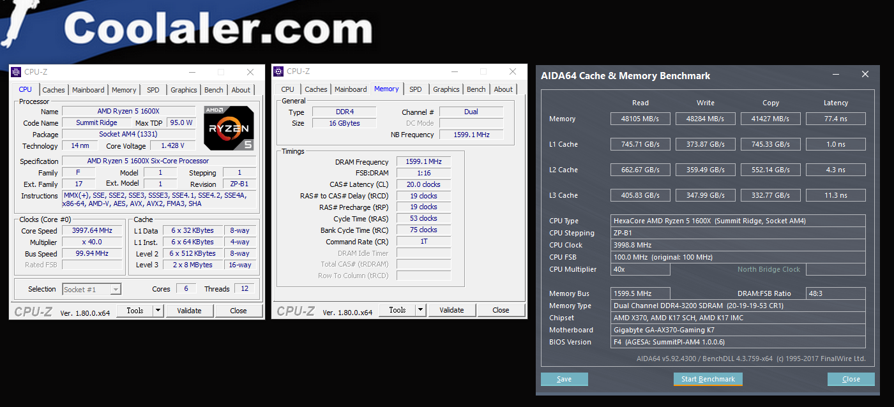Click BIOS Version field F4 AGESA

click(x=738, y=342)
